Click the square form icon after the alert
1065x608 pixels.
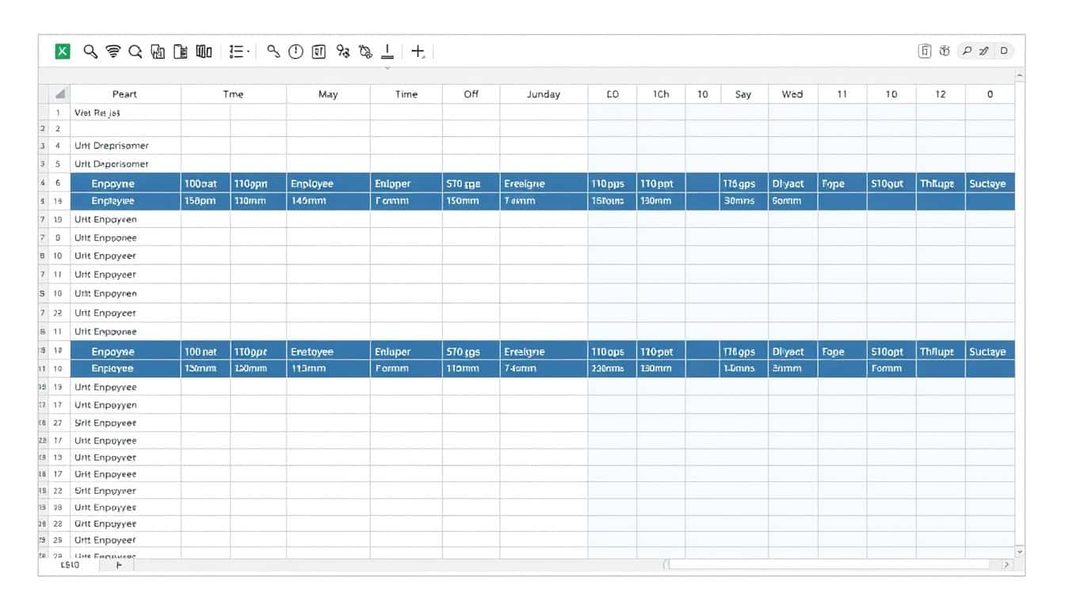[319, 51]
